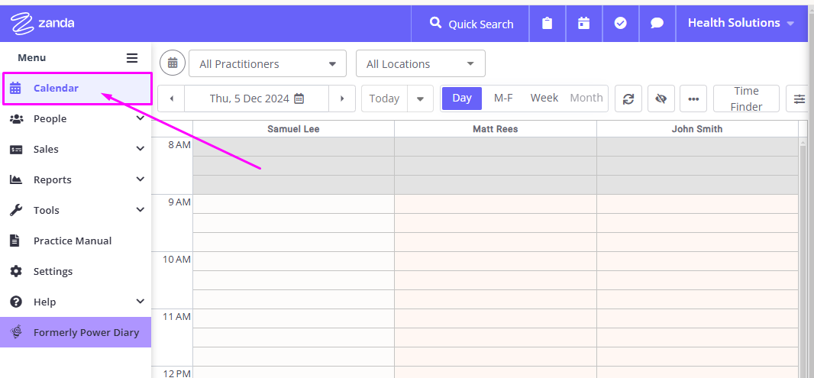This screenshot has height=378, width=814.
Task: Toggle the hidden-eye visibility button
Action: point(661,99)
